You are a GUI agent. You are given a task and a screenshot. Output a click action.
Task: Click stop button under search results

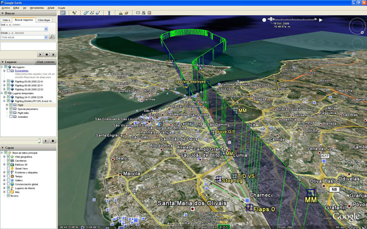point(47,55)
